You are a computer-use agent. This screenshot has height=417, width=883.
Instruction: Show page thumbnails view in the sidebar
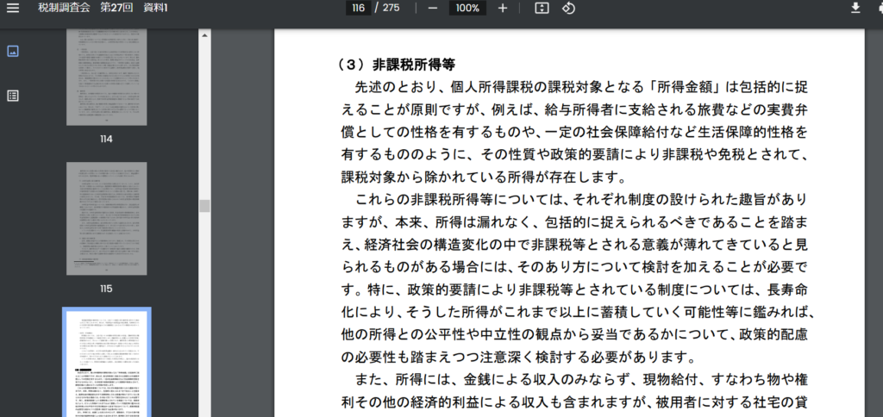[x=13, y=51]
